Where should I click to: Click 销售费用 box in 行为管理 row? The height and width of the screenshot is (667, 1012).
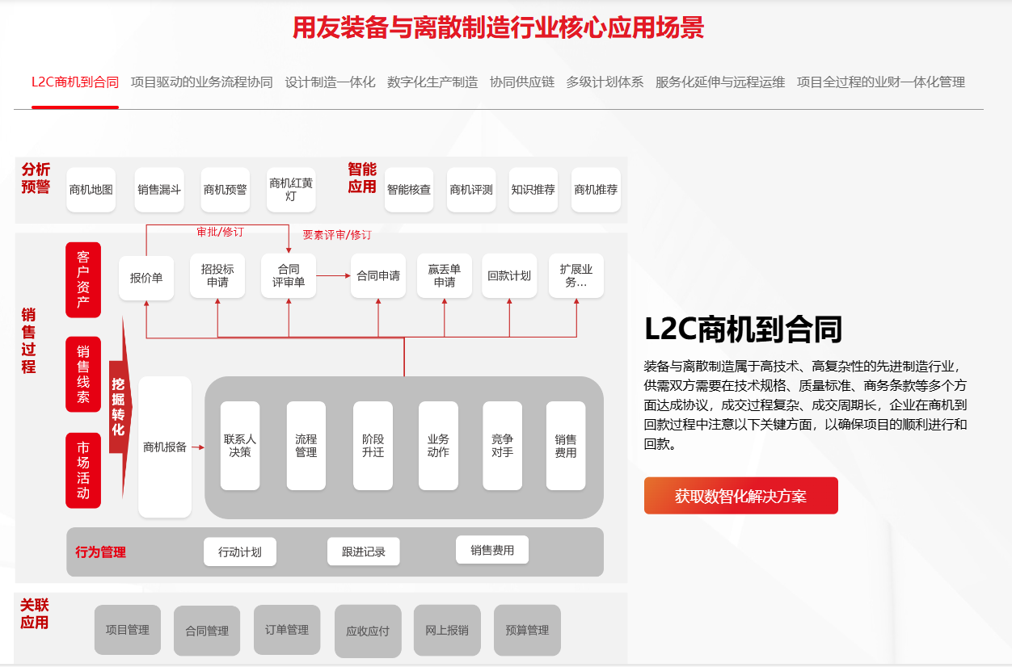coord(492,550)
